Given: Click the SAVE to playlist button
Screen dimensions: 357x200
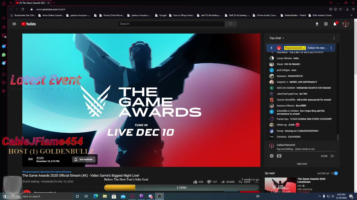Looking at the screenshot, I should point(244,182).
